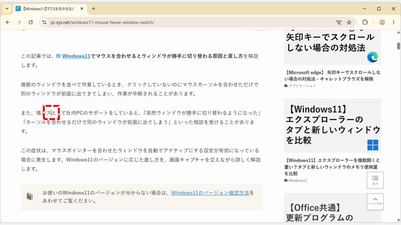Open the エクスプローラーを複数開くと重い article title
Screen dimensions: 401x225
[x=332, y=167]
